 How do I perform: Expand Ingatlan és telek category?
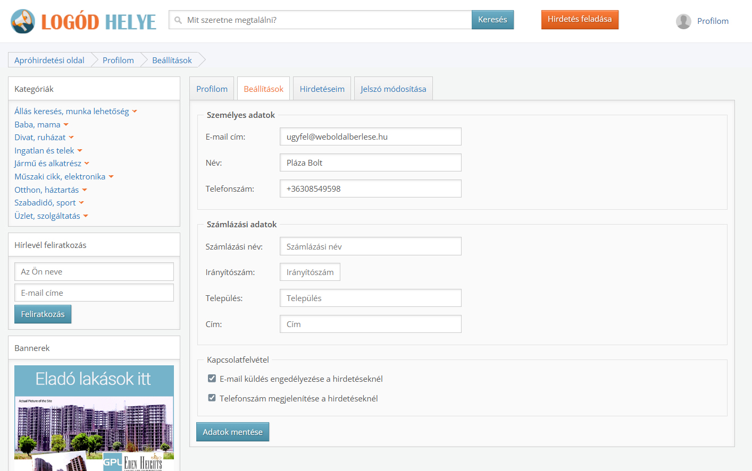[80, 151]
